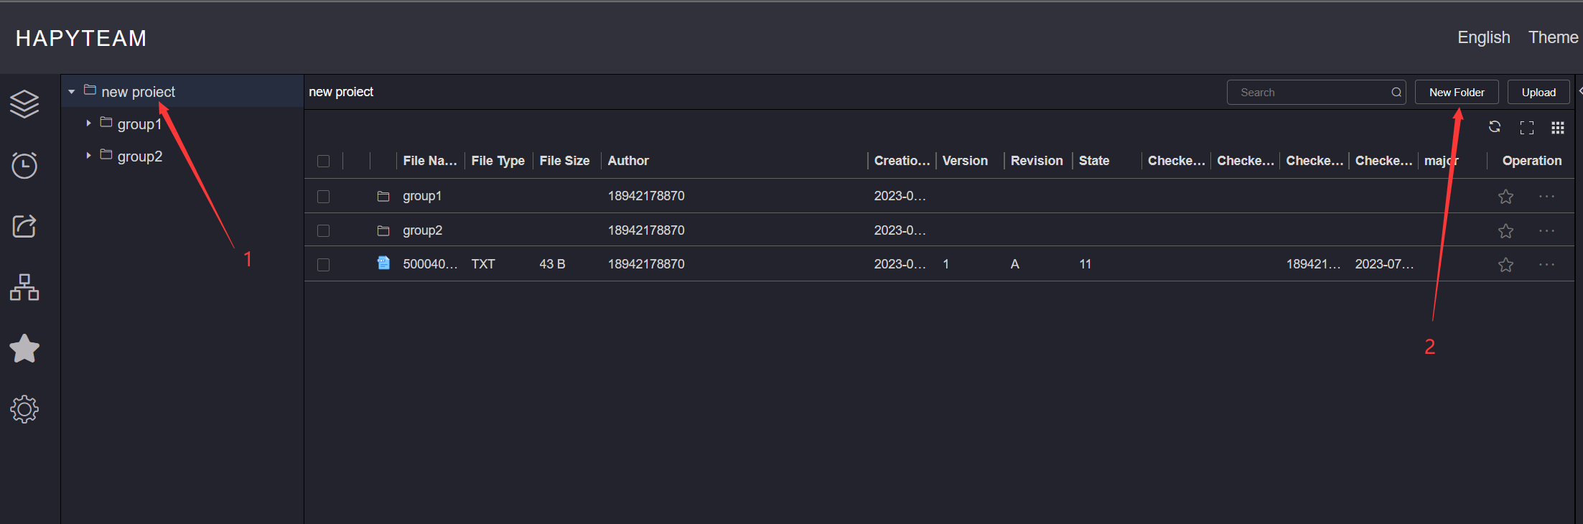Collapse the right side panel arrow

(x=1580, y=91)
